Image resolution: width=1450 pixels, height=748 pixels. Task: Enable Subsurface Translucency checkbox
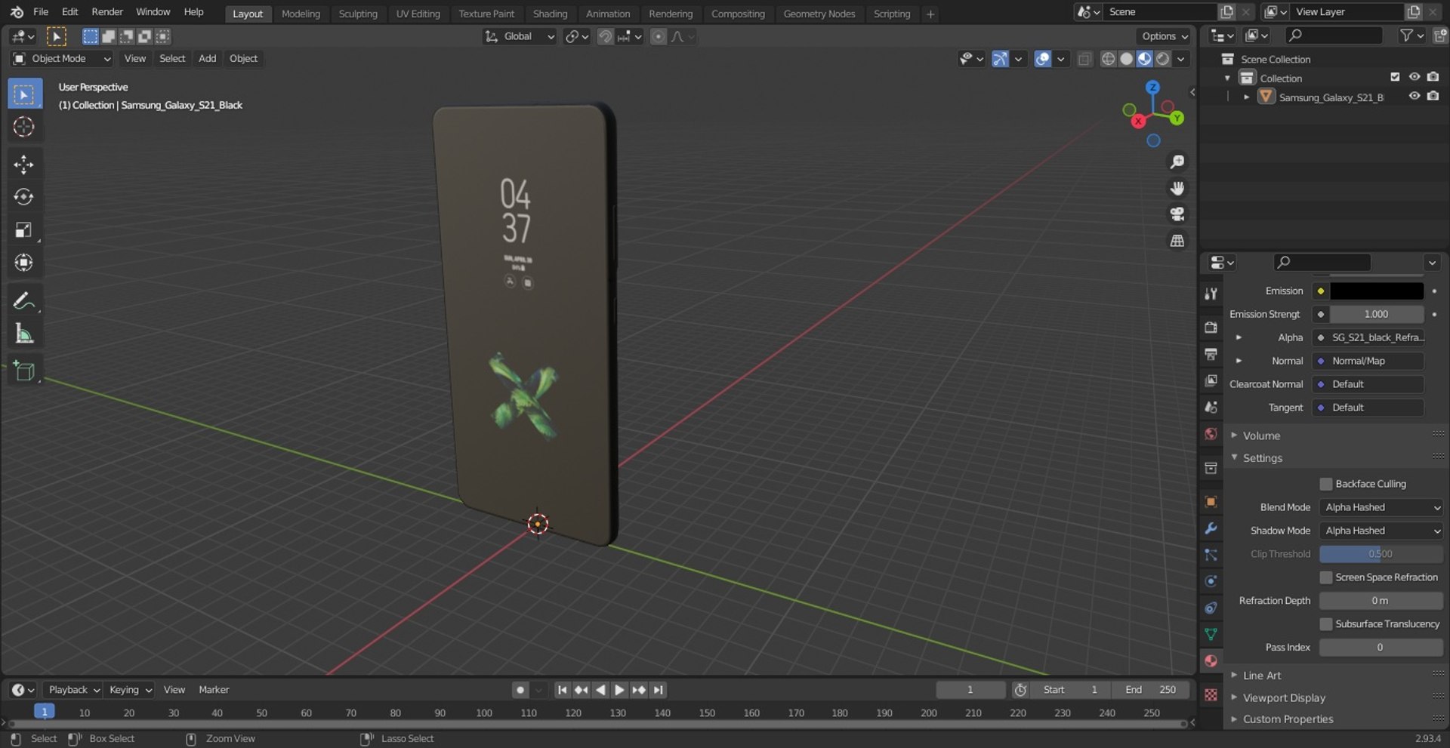click(x=1326, y=624)
